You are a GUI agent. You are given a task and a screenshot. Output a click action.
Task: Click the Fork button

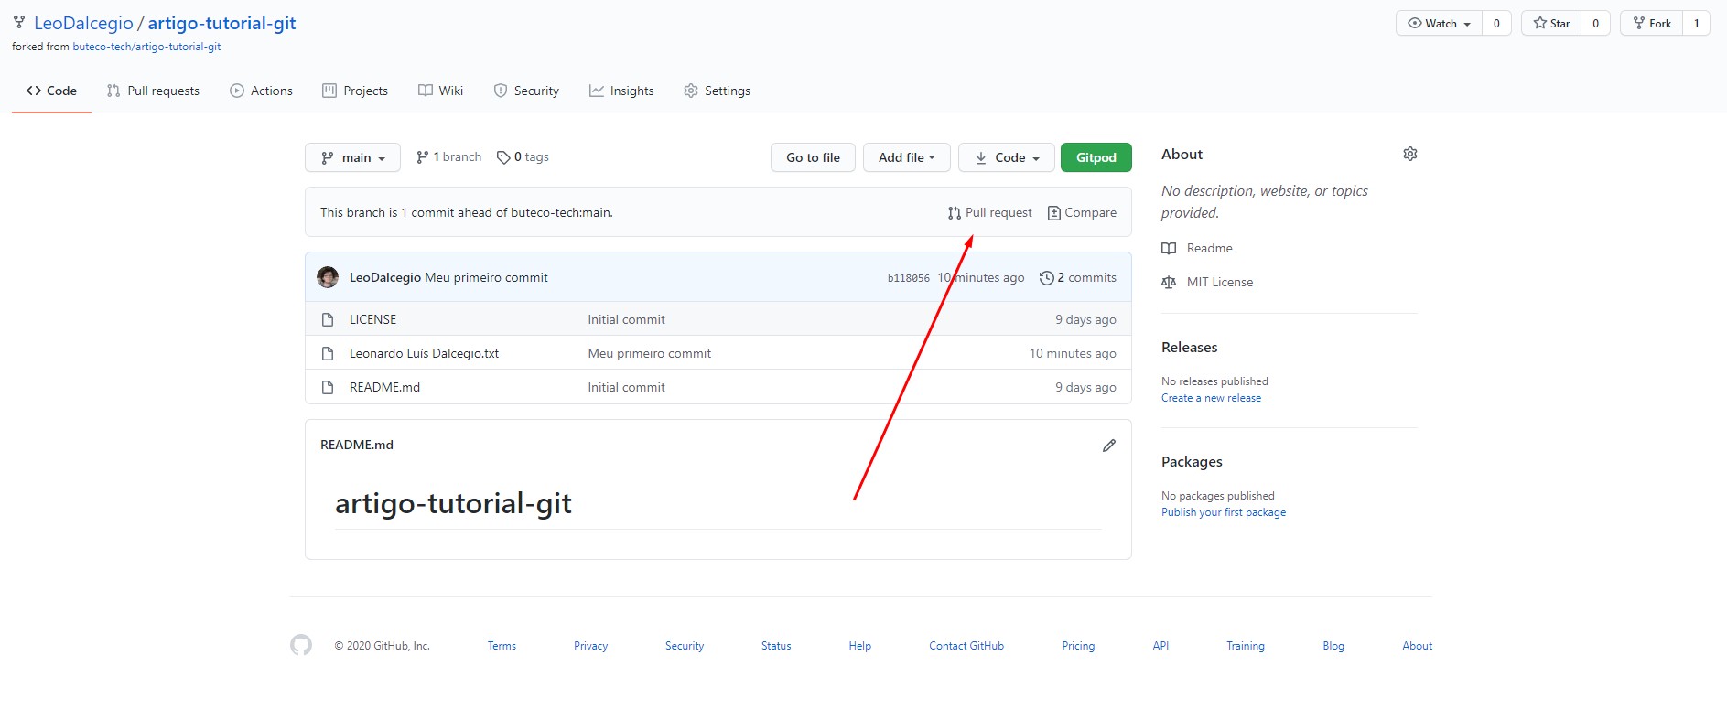[1651, 23]
